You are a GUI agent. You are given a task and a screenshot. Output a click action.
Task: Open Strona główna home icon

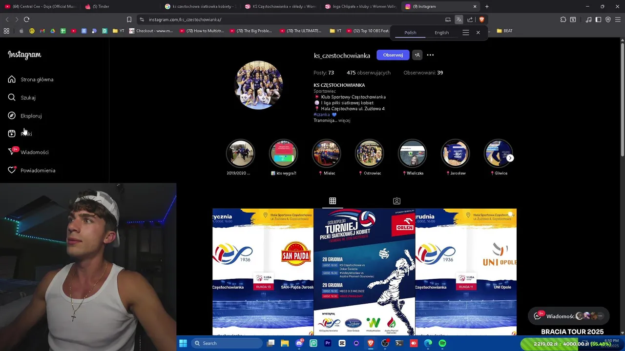tap(12, 79)
